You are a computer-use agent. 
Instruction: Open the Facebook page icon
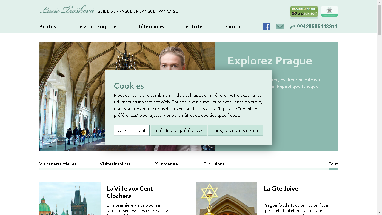pos(266,27)
